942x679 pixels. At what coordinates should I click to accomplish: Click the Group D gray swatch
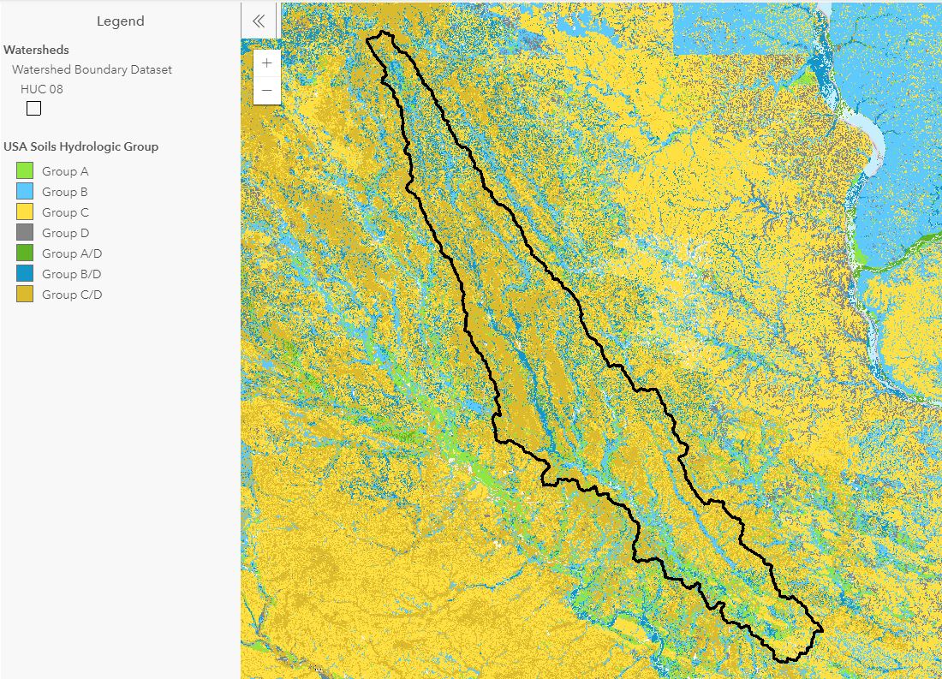[25, 233]
